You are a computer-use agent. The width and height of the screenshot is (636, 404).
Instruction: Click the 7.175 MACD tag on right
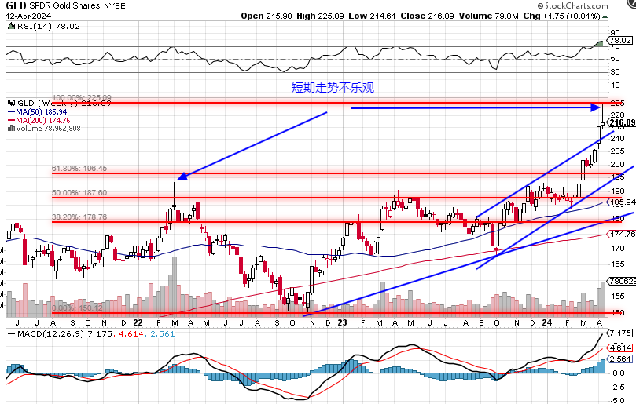[620, 333]
